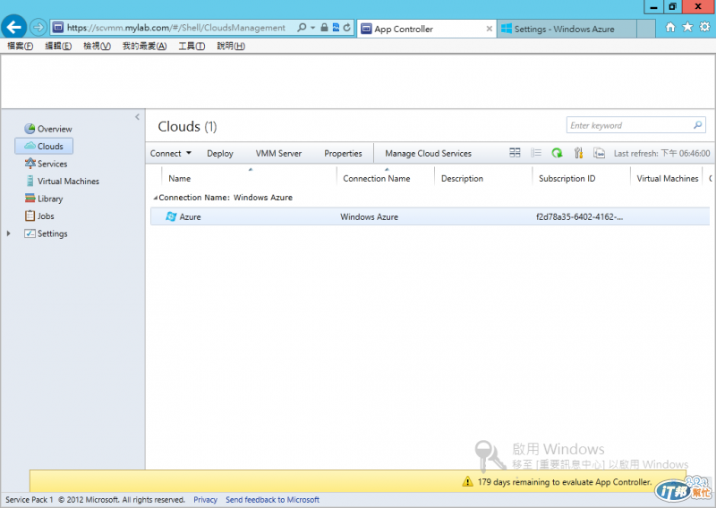Click the evaluation warning triangle icon
This screenshot has width=716, height=508.
tap(467, 481)
